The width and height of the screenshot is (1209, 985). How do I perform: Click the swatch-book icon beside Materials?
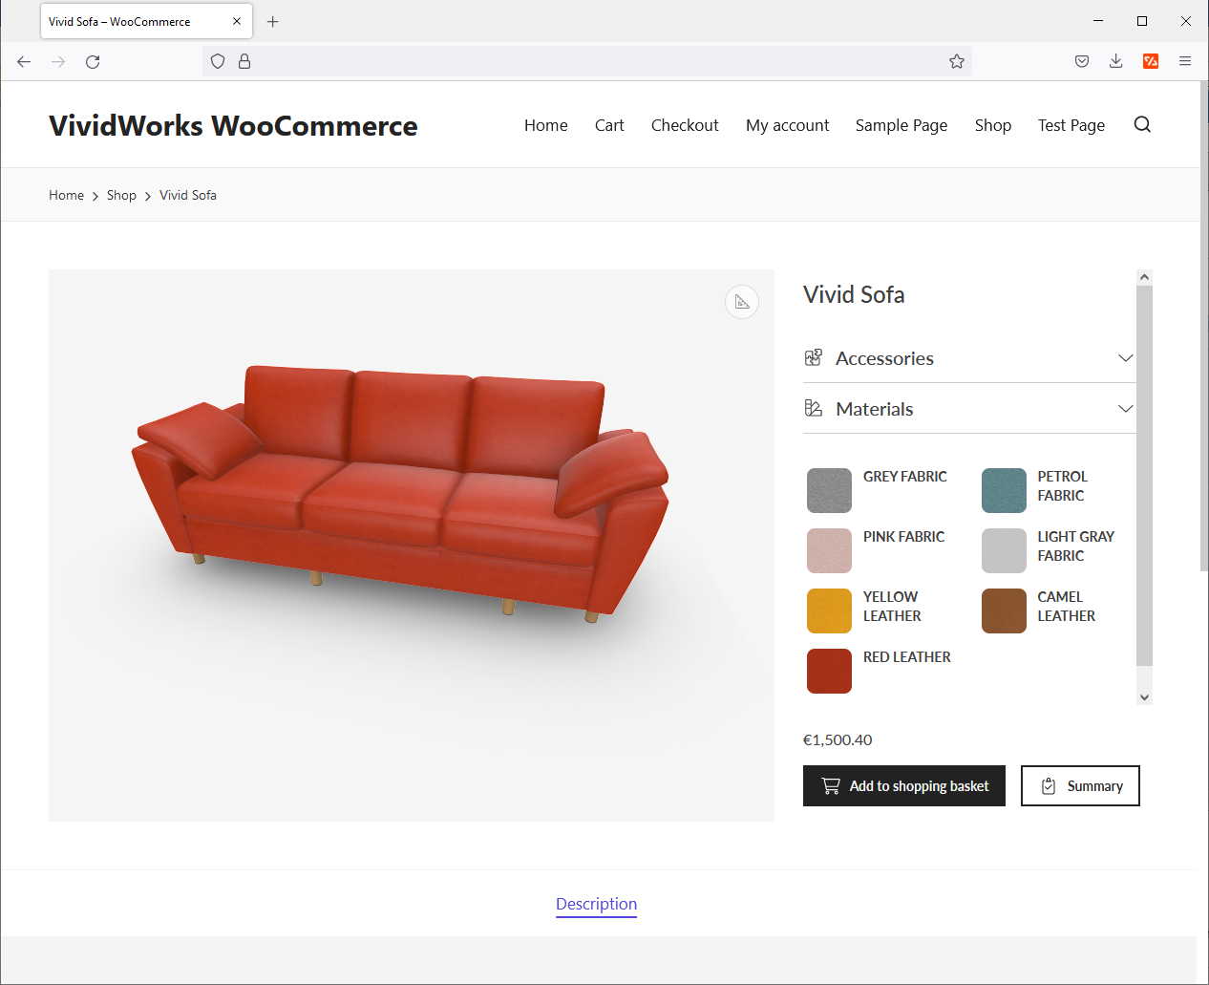coord(813,408)
